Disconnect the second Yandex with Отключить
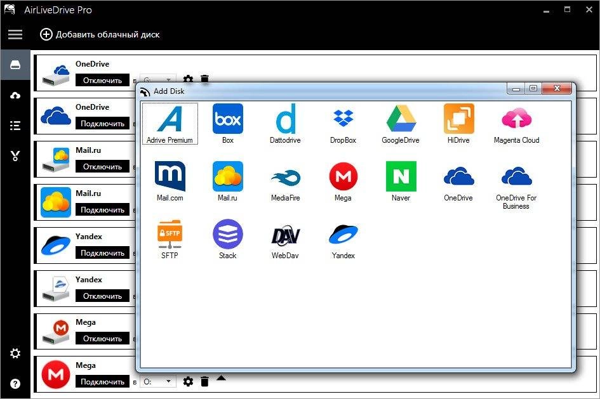Image resolution: width=600 pixels, height=399 pixels. click(x=103, y=296)
